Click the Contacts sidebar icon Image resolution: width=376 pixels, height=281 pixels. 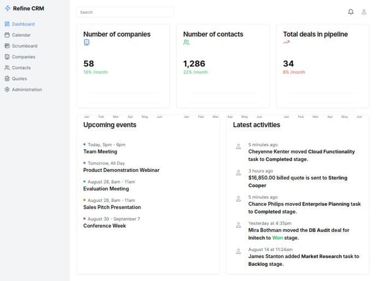pyautogui.click(x=7, y=67)
